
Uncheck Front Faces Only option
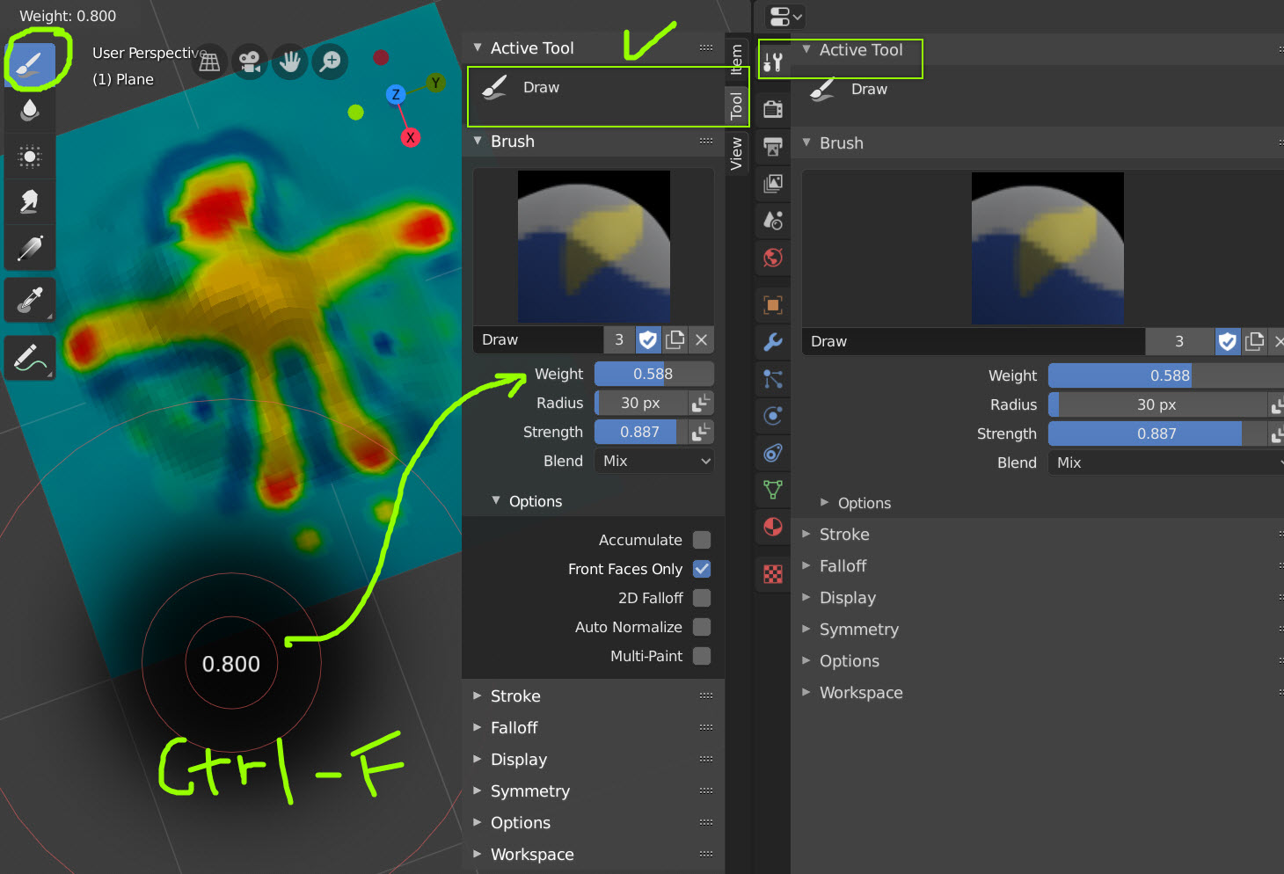click(x=702, y=569)
